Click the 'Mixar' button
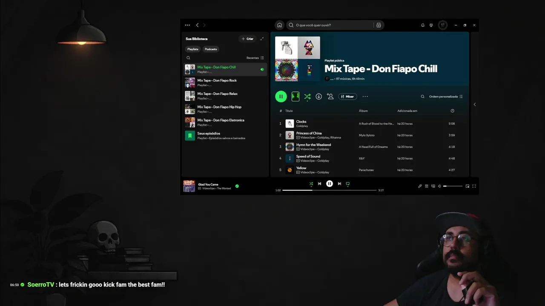 point(347,96)
